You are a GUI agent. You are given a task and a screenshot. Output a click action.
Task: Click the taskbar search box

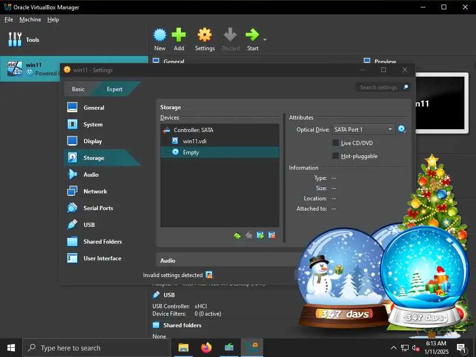coord(97,348)
